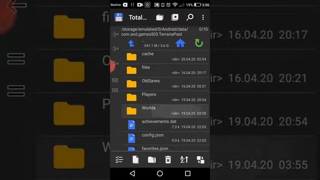Select the config.json file
320x180 pixels.
165,138
